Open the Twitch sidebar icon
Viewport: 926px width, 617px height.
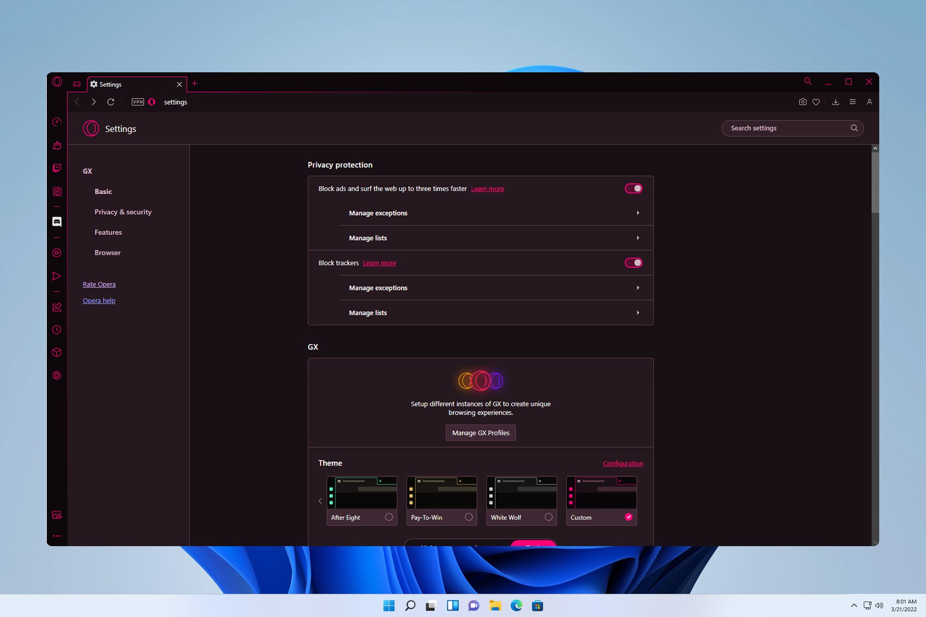57,168
